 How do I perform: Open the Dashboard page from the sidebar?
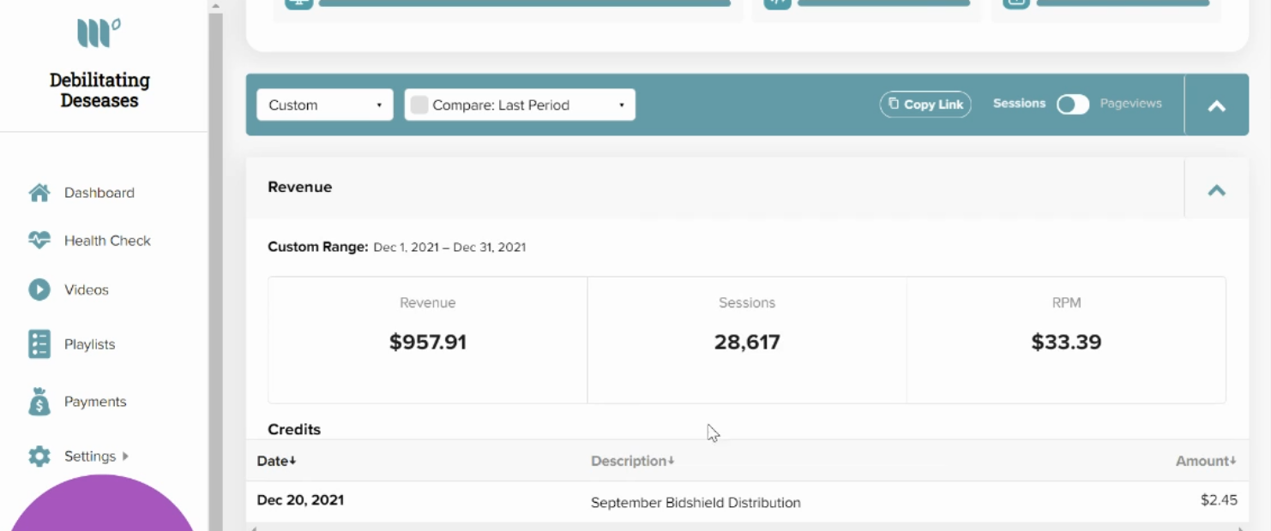[x=99, y=193]
